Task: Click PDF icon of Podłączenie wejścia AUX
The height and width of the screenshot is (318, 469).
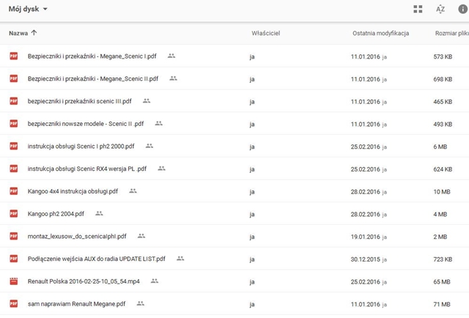Action: coord(14,259)
